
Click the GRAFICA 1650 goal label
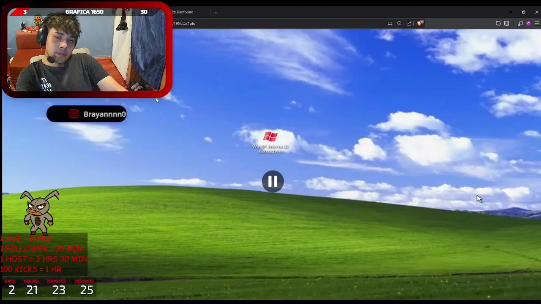[x=84, y=12]
